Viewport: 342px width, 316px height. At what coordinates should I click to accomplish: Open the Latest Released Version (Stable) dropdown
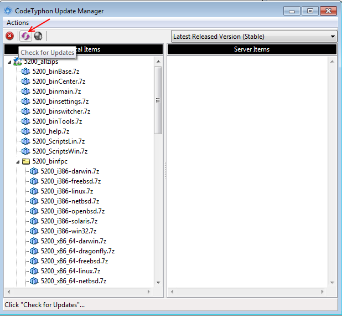(254, 36)
